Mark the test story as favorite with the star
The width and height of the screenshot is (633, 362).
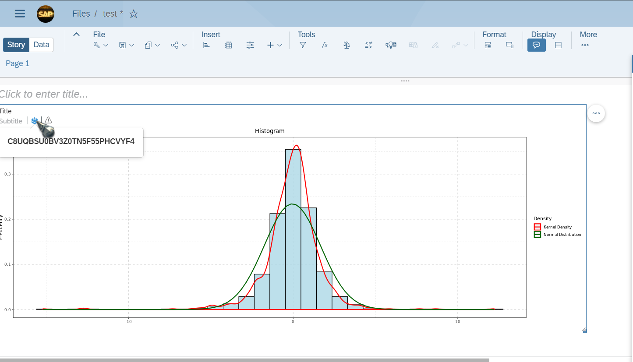[134, 14]
